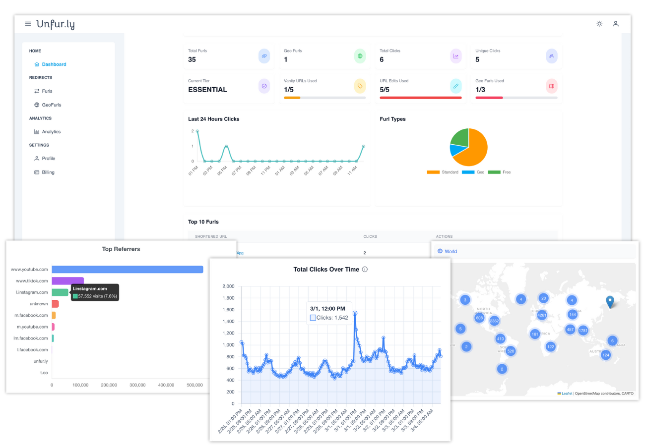
Task: Click the Geo Furls globe icon
Action: point(360,56)
